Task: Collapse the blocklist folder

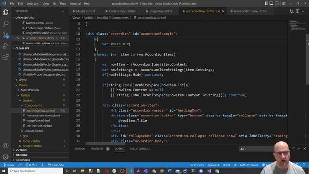Action: tap(28, 101)
